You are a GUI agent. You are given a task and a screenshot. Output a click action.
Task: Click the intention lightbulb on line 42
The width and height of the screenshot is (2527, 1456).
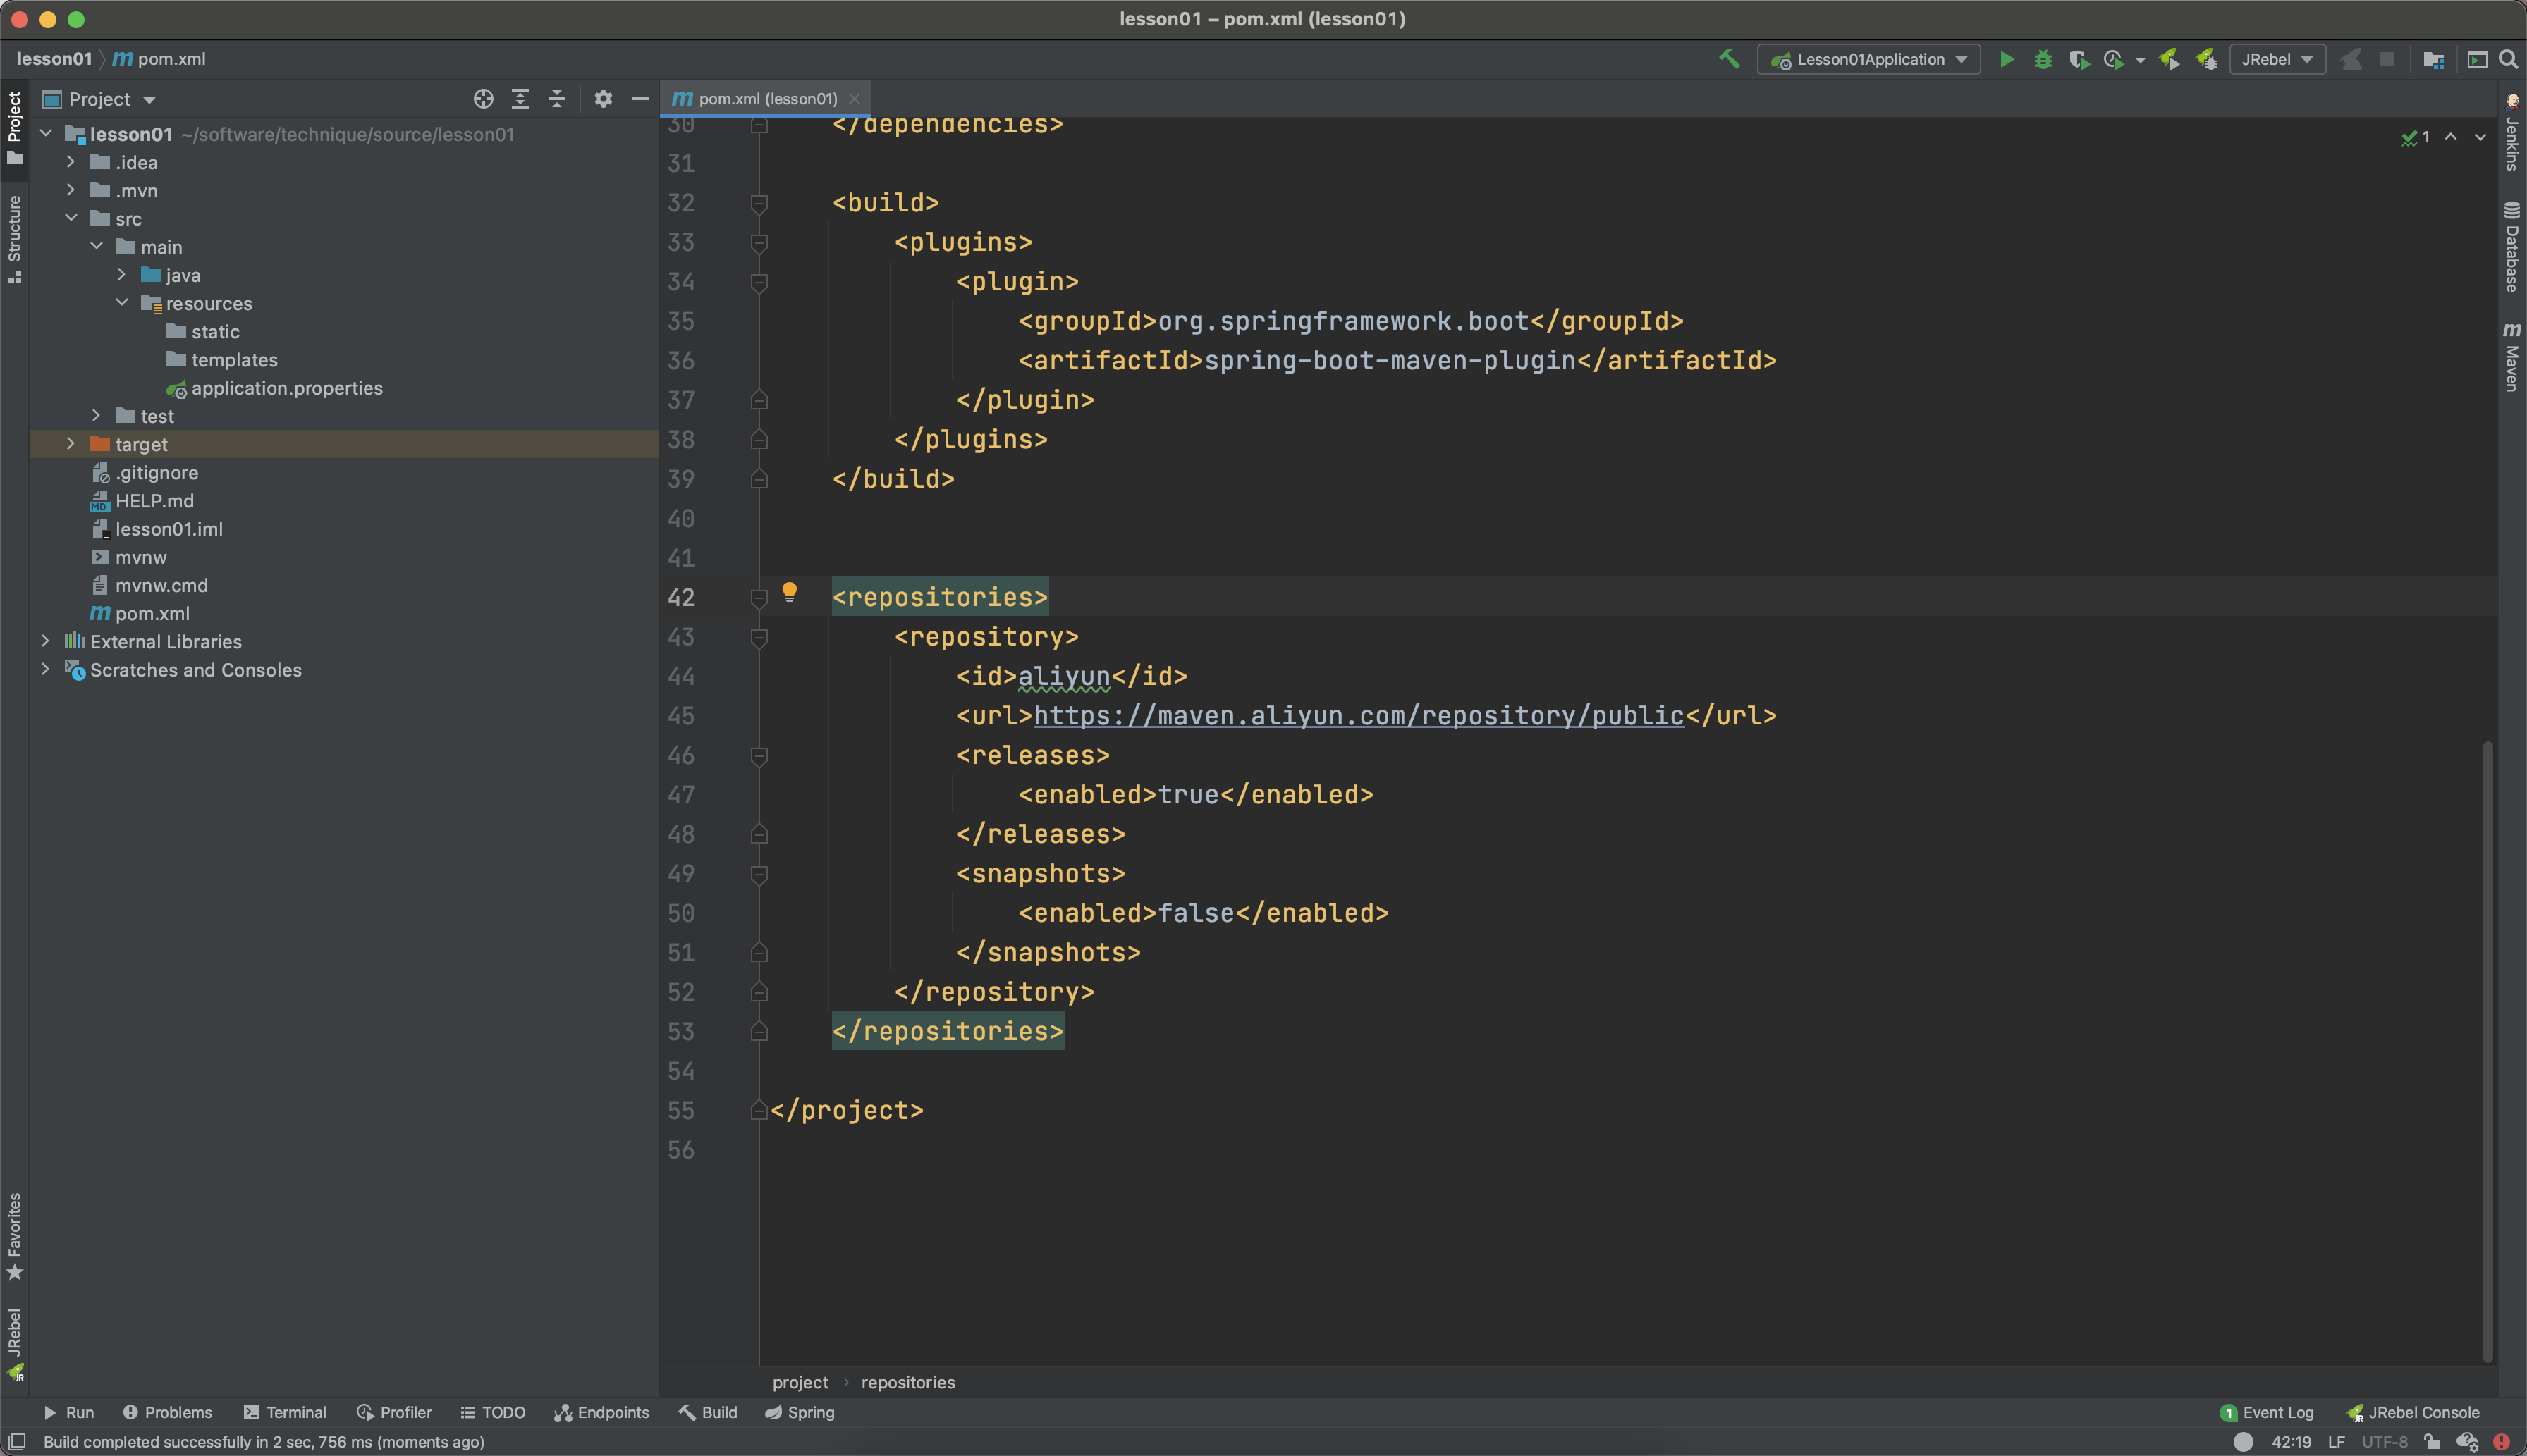pyautogui.click(x=789, y=592)
